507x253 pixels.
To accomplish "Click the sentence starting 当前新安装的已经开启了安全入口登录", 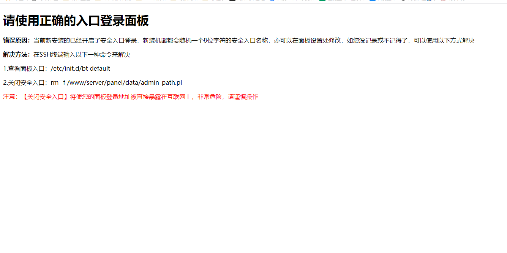I will pos(254,41).
